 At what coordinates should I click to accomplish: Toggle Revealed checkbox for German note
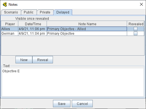click(135, 34)
